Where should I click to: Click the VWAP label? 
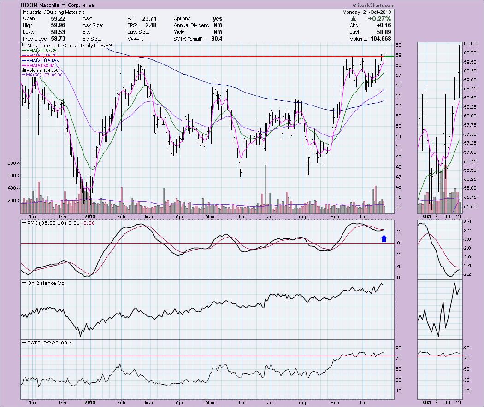(135, 39)
